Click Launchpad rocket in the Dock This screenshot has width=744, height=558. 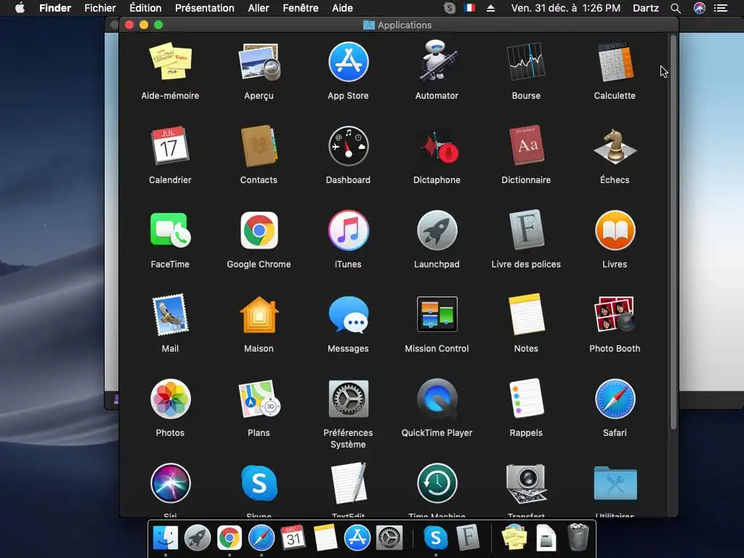click(x=198, y=538)
